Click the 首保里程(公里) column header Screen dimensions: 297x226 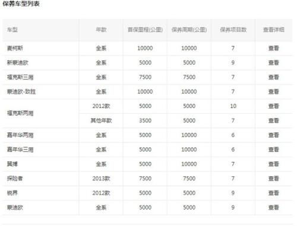(x=145, y=30)
